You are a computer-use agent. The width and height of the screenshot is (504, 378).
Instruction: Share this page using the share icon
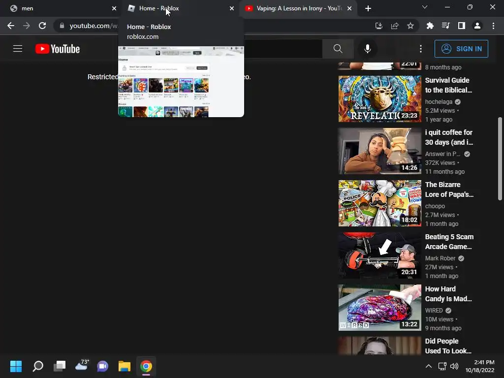pos(395,26)
